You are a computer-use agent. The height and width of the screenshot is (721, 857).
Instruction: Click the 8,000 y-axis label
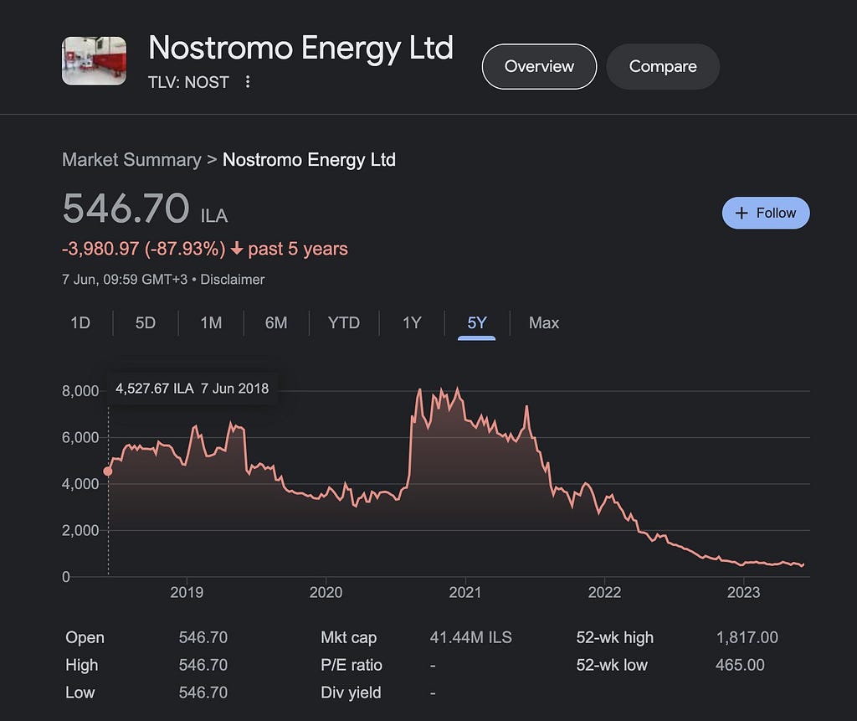(x=80, y=391)
